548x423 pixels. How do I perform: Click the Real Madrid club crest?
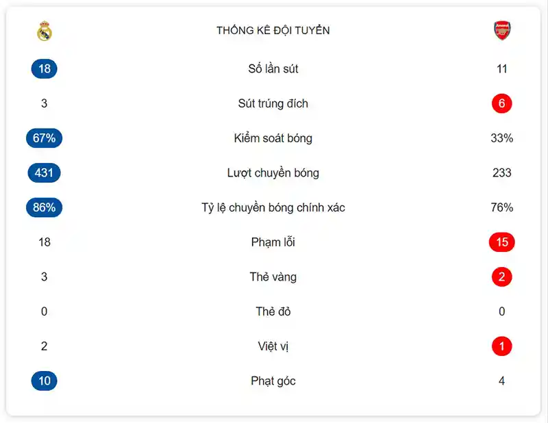click(45, 31)
